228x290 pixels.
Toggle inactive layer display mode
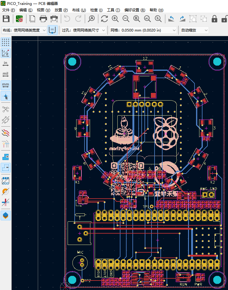click(6, 133)
